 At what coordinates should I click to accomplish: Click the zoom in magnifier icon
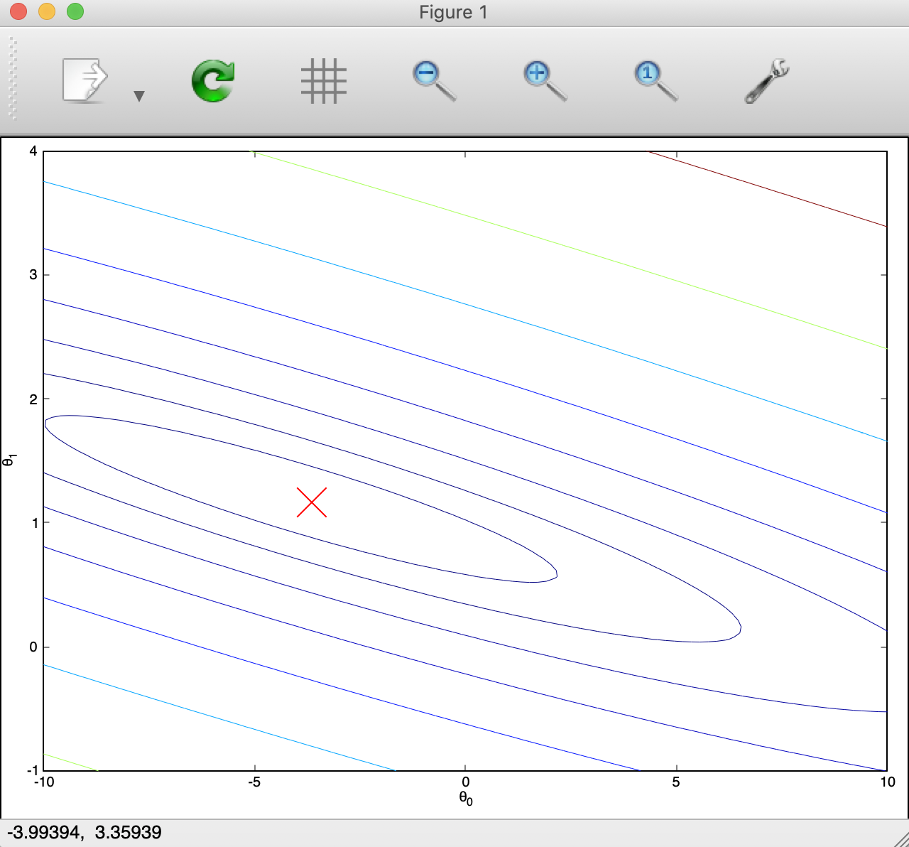coord(545,80)
